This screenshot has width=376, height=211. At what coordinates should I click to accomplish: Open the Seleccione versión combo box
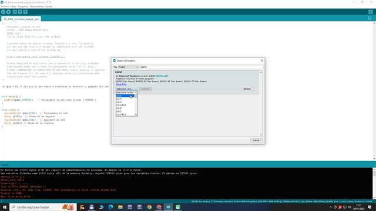tap(127, 89)
